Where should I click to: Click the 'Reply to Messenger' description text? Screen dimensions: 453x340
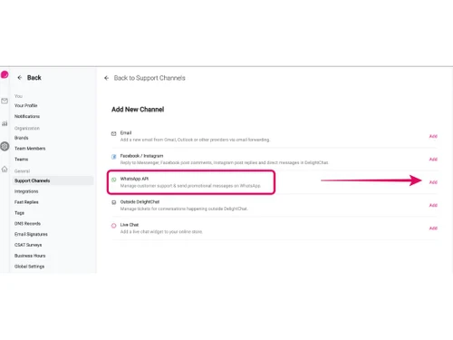225,163
